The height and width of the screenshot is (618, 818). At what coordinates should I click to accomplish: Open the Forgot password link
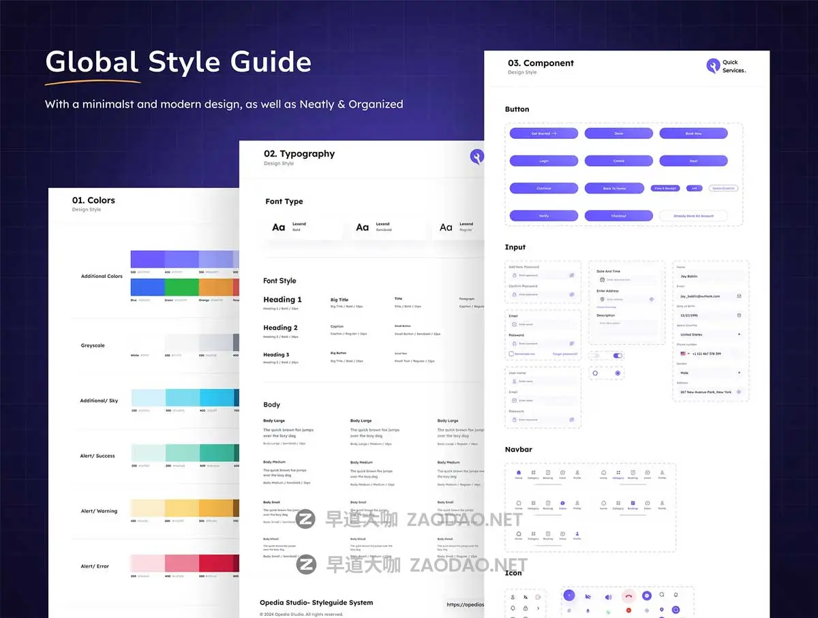pyautogui.click(x=565, y=354)
